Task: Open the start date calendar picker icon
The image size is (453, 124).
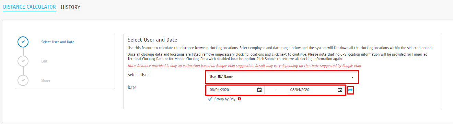Action: tap(259, 90)
